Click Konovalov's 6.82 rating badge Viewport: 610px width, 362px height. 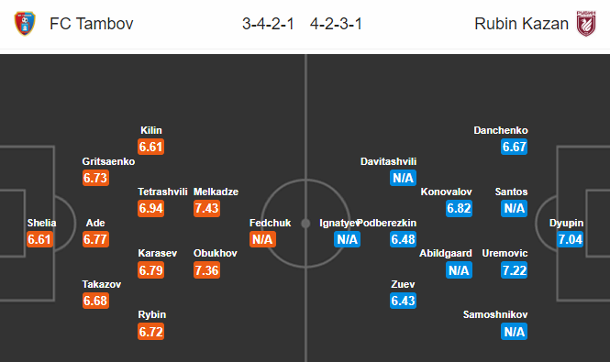pos(459,208)
